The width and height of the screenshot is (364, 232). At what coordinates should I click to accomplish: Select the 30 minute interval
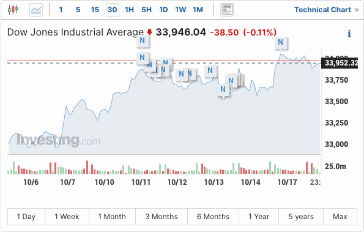113,10
